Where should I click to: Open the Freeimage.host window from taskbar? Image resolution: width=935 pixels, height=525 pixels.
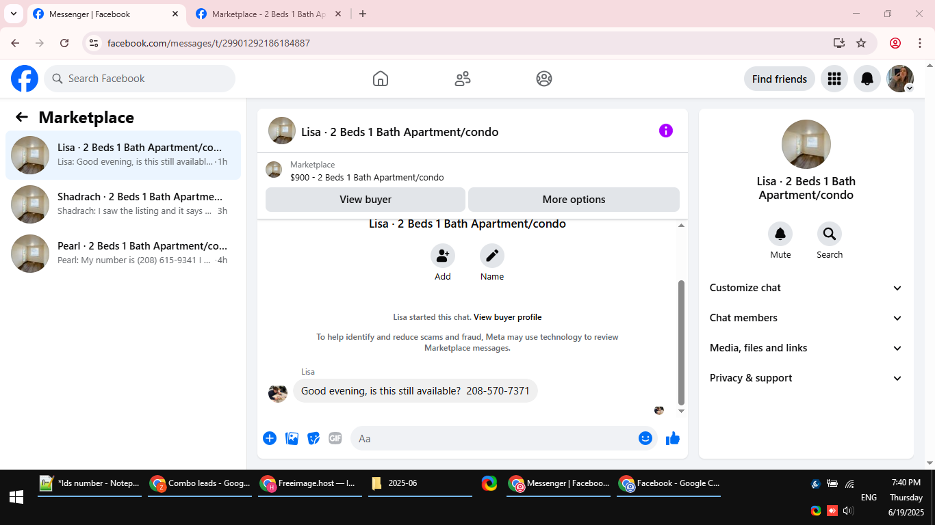(310, 483)
